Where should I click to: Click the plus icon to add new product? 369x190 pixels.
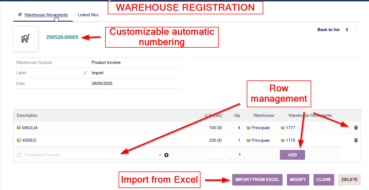[x=167, y=155]
